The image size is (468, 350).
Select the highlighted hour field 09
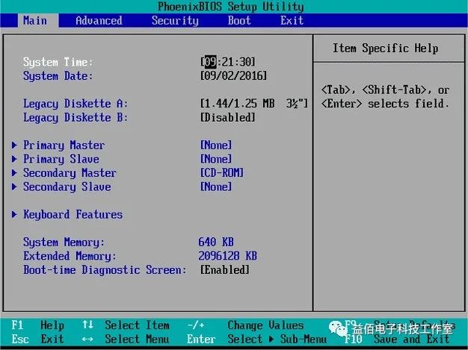point(210,62)
